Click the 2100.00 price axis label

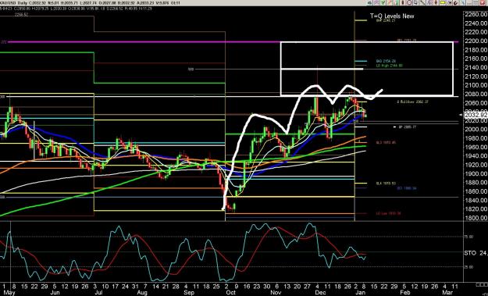coord(476,85)
